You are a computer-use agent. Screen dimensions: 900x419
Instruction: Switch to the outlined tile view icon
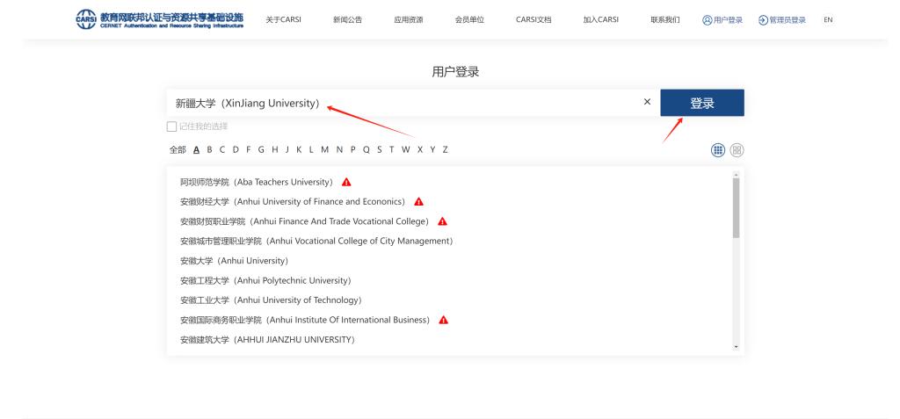click(737, 150)
